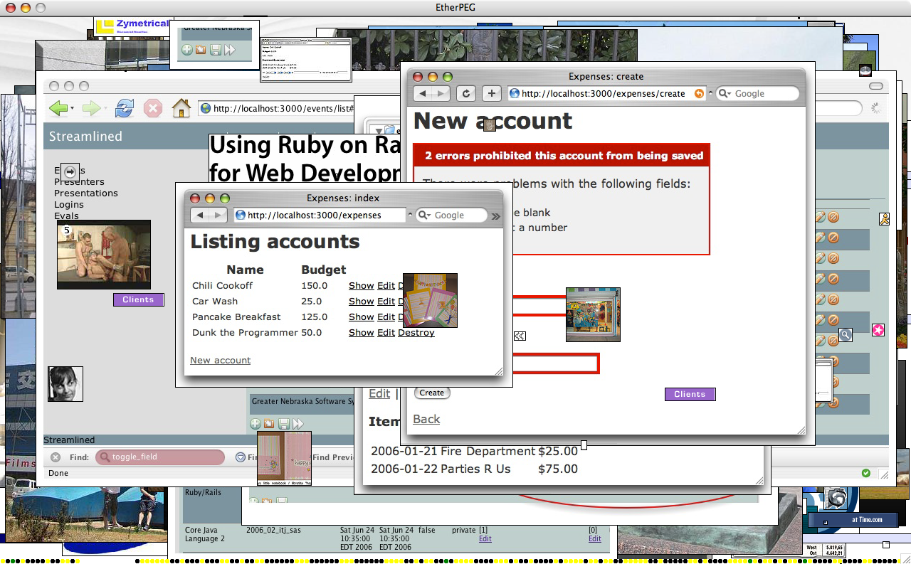
Task: Click the colorful storefront thumbnail in Expenses: create
Action: click(593, 314)
